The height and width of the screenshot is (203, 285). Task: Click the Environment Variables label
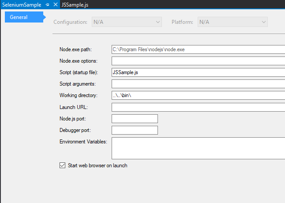tap(83, 142)
